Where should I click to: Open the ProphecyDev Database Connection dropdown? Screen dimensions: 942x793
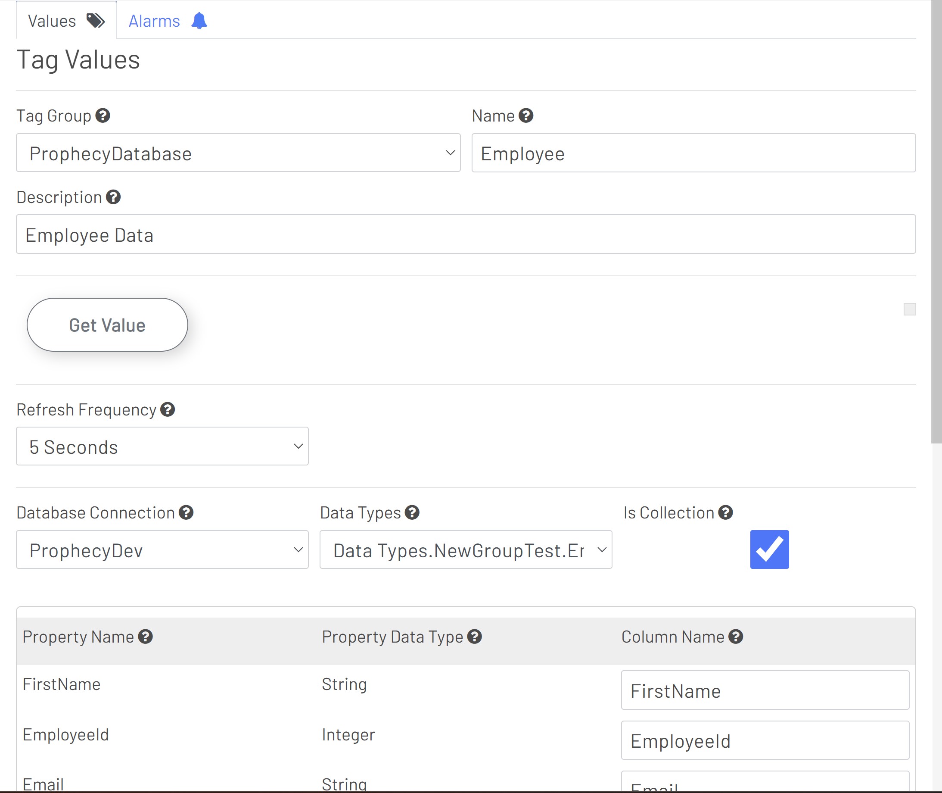(x=162, y=550)
